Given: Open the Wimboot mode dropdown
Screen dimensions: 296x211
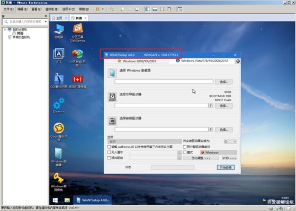Looking at the screenshot, I should (x=218, y=152).
